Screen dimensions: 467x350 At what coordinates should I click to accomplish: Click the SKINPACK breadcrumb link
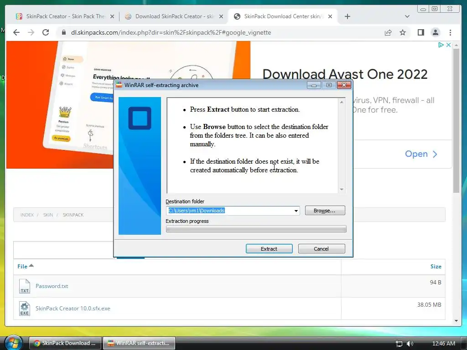(x=73, y=215)
